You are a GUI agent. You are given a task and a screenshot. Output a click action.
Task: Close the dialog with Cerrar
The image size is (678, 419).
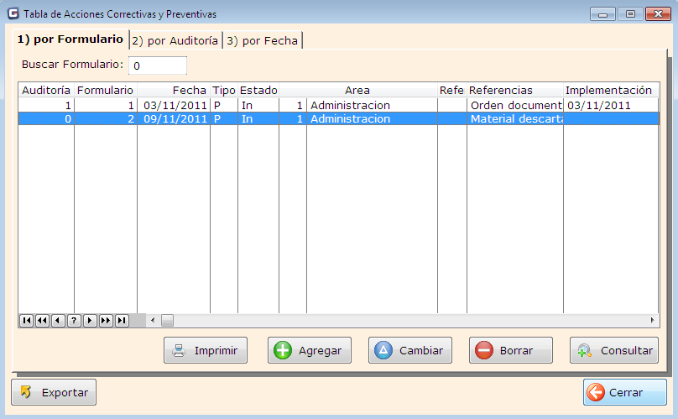624,392
